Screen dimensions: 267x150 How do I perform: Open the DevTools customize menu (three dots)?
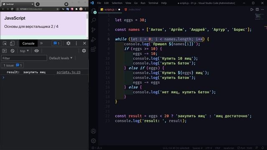pos(76,43)
